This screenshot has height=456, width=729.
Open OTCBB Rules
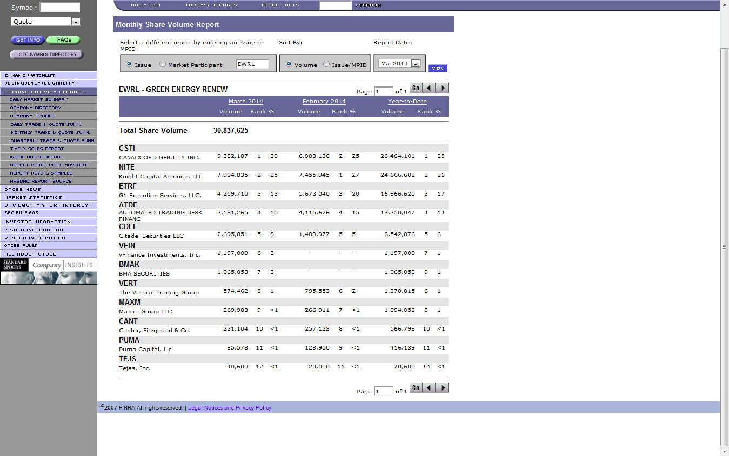[x=49, y=246]
